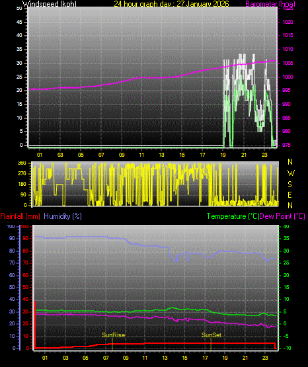Click the 'W' compass direction letter

291,173
